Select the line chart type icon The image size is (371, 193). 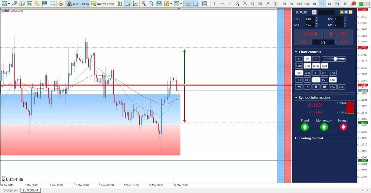135,4
